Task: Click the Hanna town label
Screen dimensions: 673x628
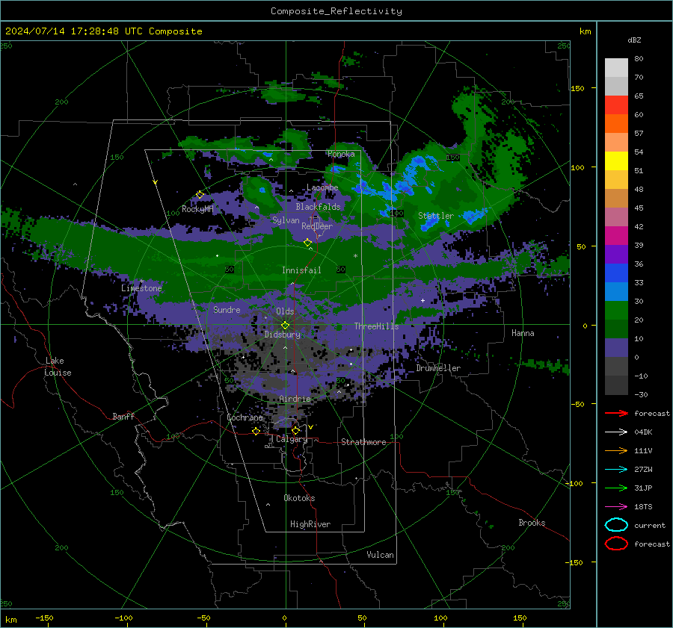Action: point(523,333)
